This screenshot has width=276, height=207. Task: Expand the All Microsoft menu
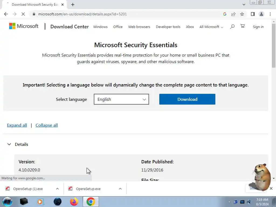coord(211,27)
